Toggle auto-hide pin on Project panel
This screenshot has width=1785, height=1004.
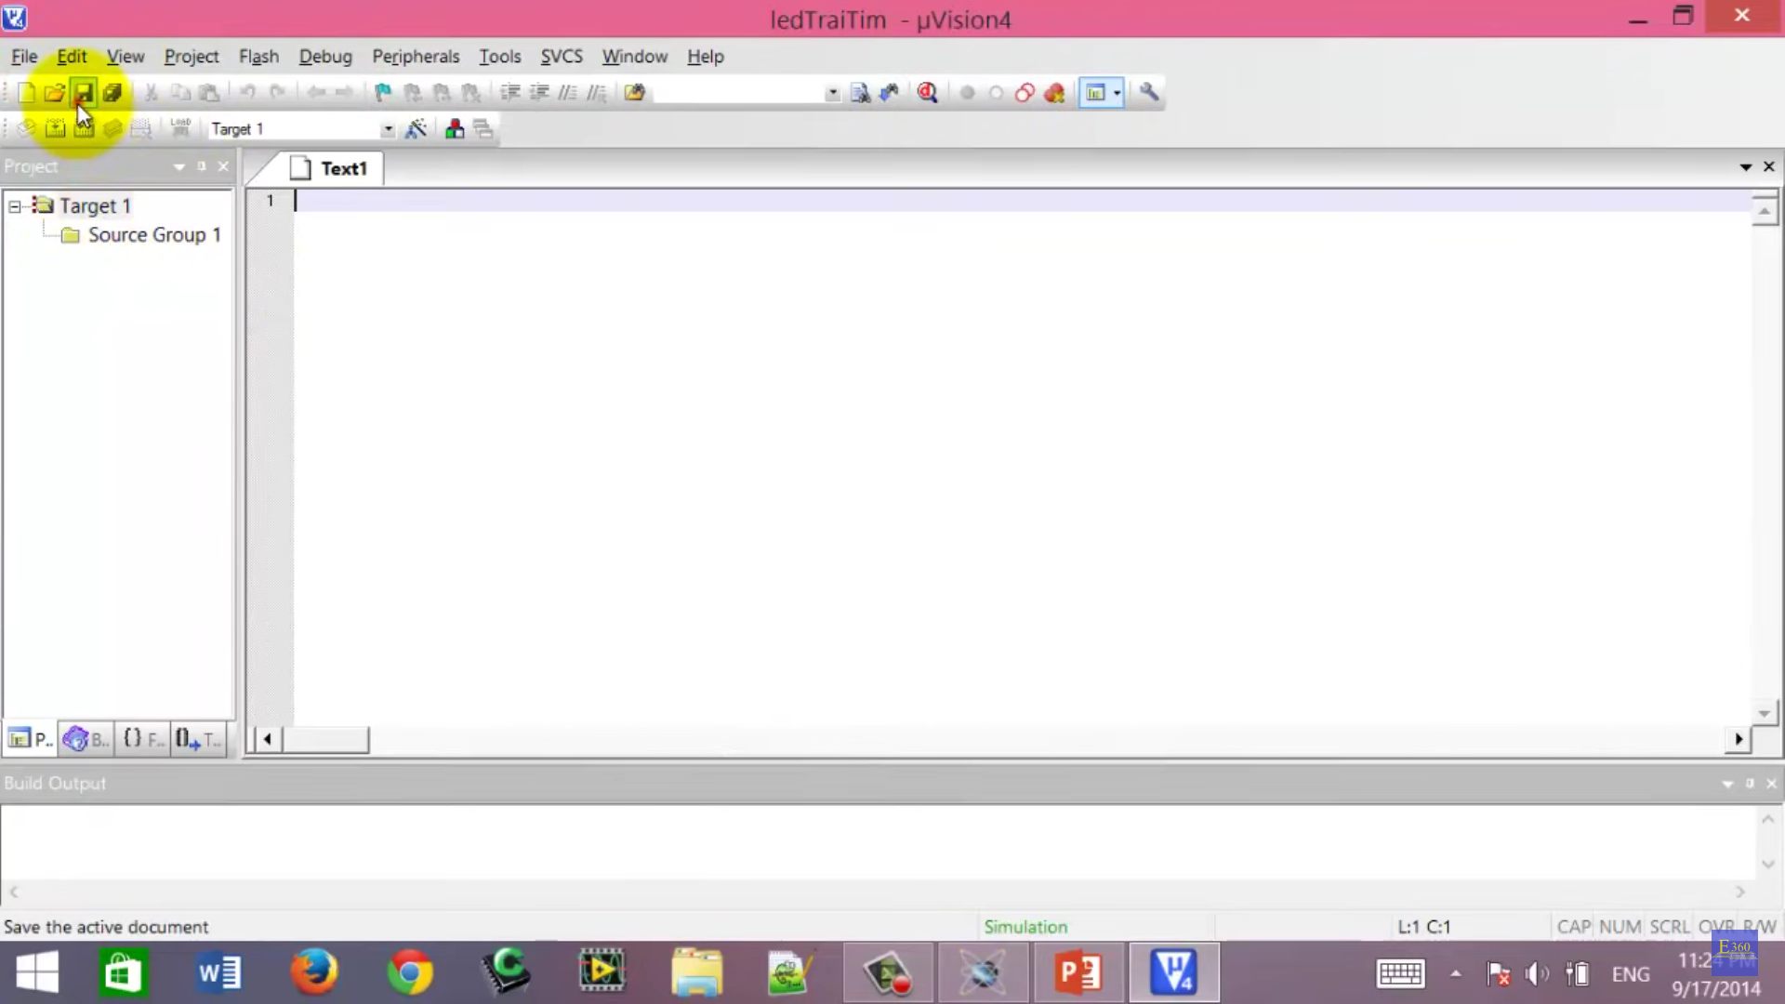[201, 166]
